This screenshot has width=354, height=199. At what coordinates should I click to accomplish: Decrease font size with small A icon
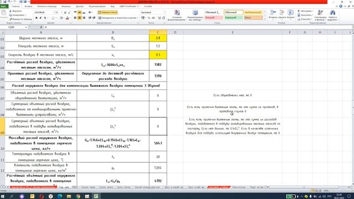(69, 13)
